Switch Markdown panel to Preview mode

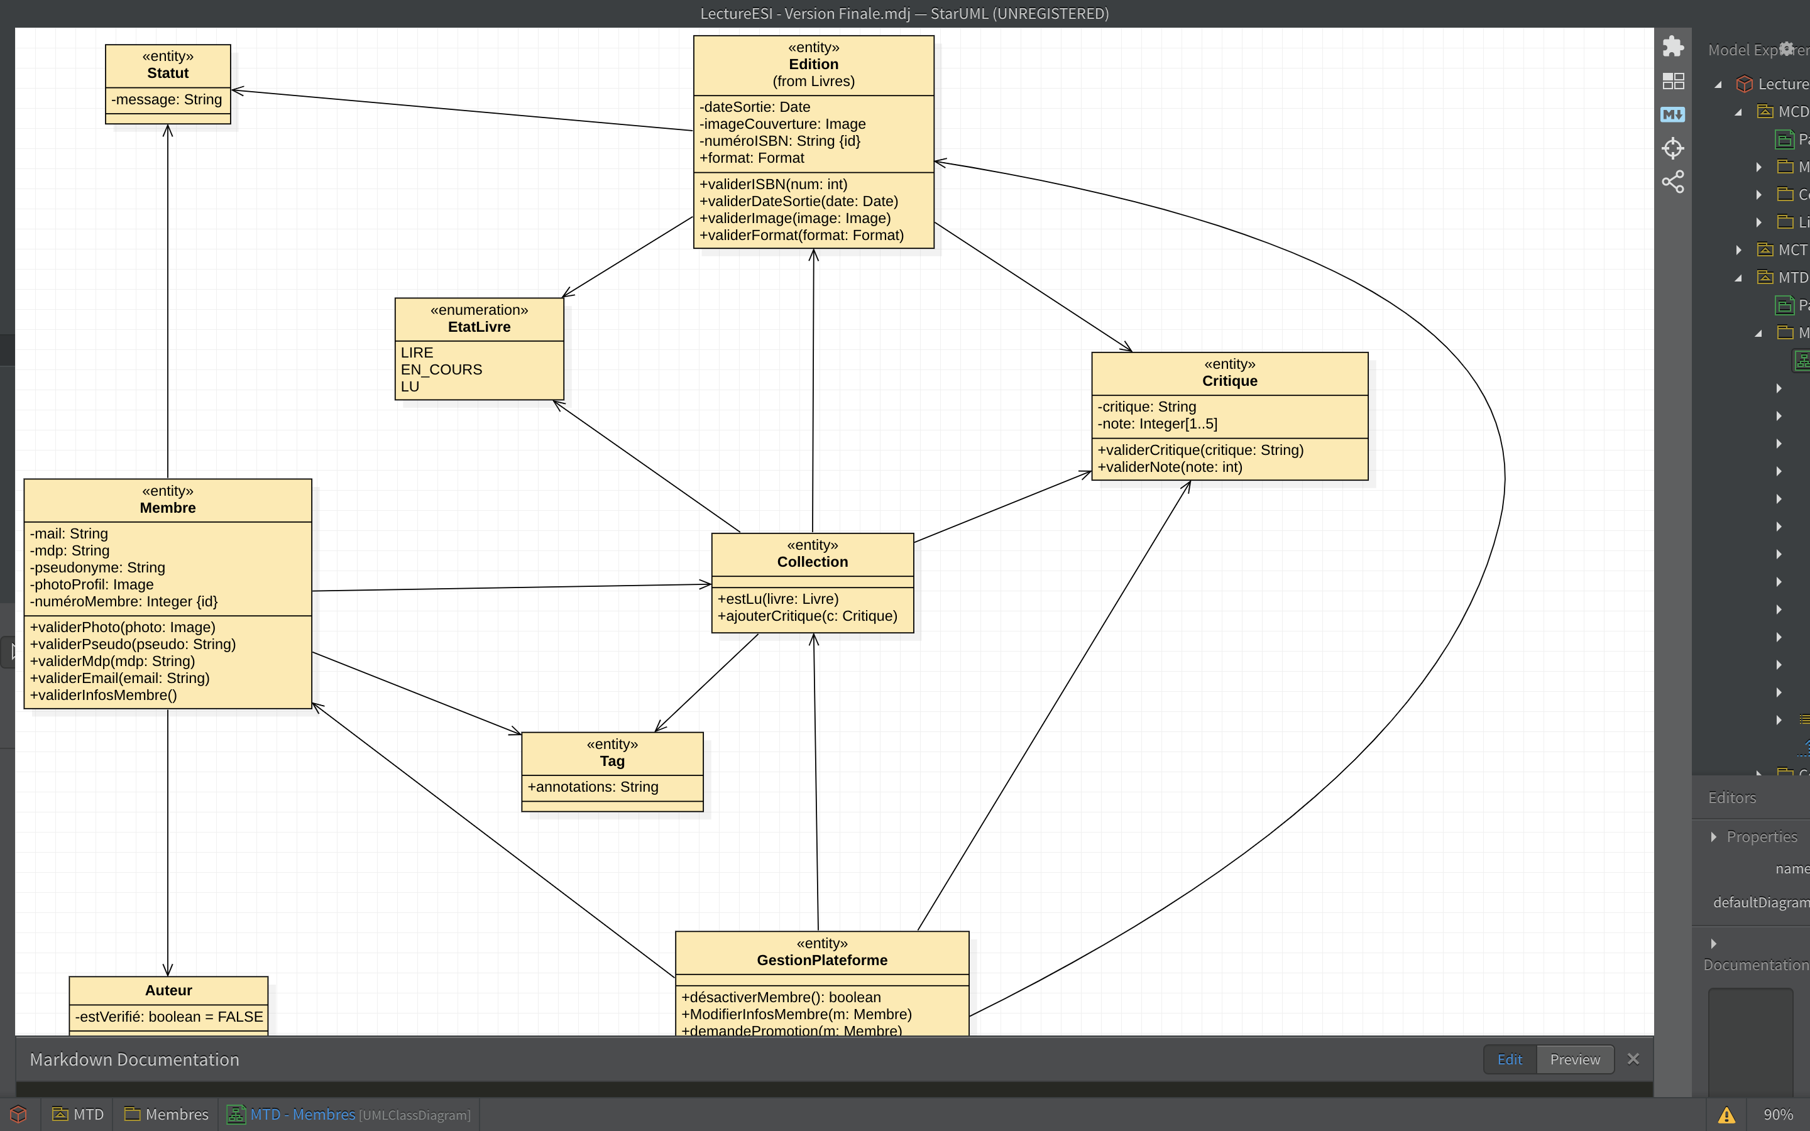click(1574, 1059)
